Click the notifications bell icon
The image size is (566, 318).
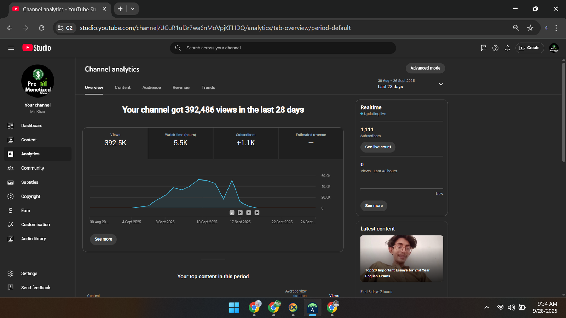[507, 48]
